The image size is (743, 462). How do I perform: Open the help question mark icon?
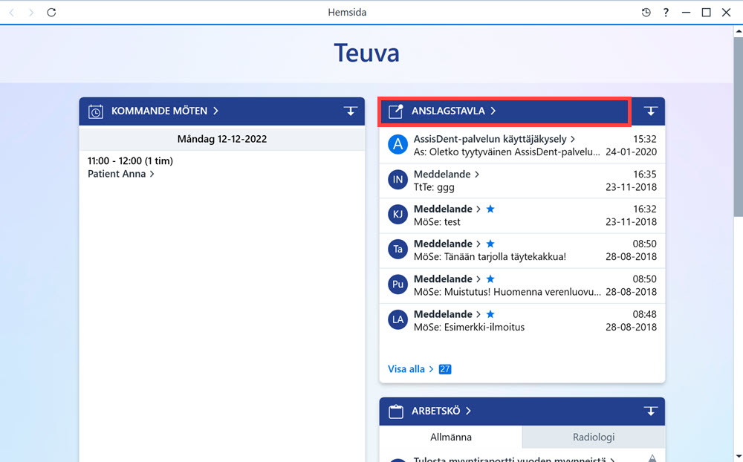point(666,13)
